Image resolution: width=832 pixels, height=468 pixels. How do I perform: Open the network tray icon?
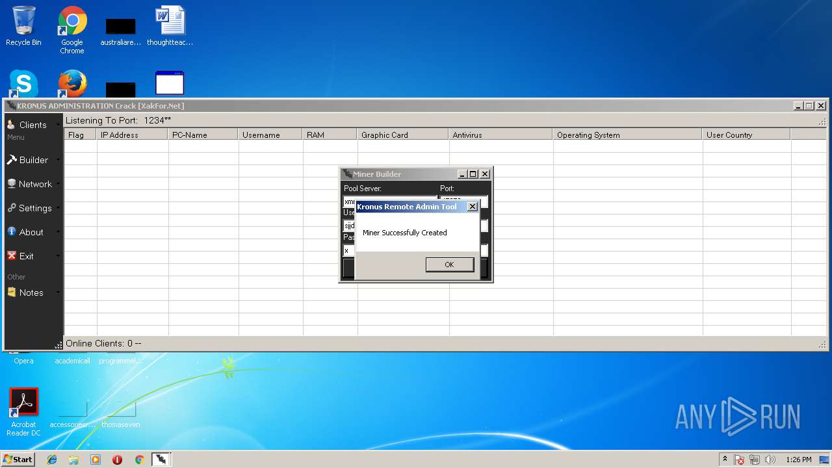pyautogui.click(x=755, y=460)
